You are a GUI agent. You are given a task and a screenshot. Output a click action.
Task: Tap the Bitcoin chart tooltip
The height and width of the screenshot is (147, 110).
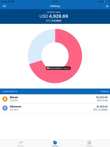[x=58, y=68]
